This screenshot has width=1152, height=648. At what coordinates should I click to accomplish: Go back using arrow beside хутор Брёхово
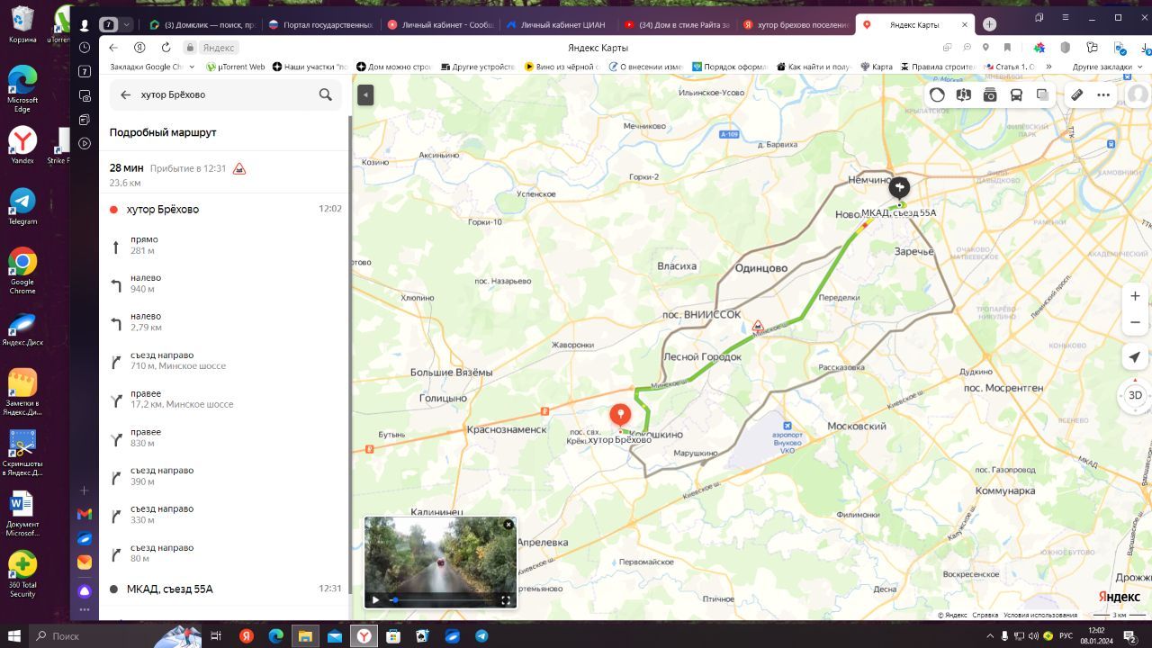pos(125,94)
